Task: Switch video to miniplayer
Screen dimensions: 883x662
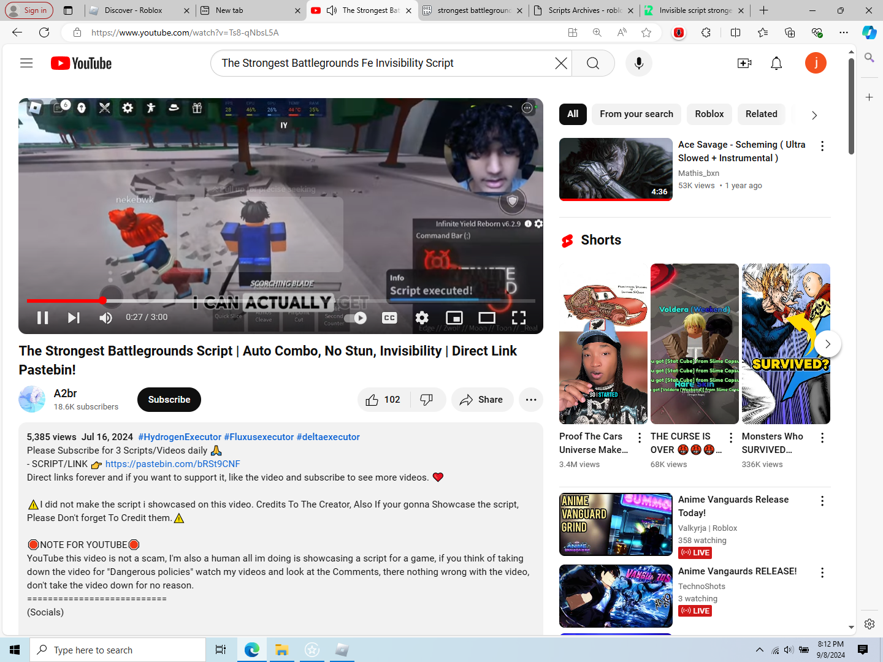Action: [454, 318]
